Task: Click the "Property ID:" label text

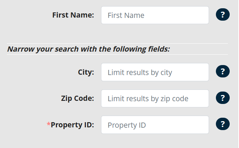Action: 72,125
